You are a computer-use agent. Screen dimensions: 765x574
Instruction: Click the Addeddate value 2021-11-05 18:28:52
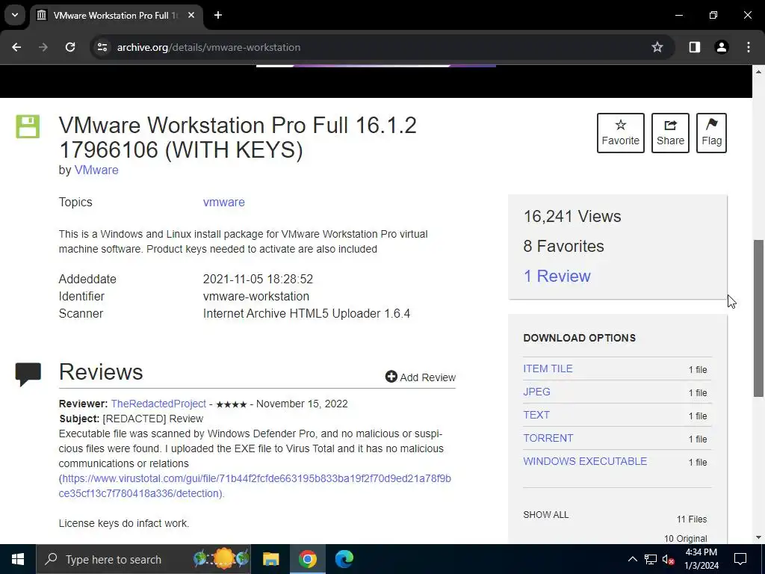258,280
